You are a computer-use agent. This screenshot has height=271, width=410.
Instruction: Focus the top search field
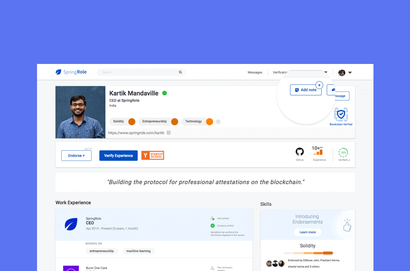[x=141, y=72]
